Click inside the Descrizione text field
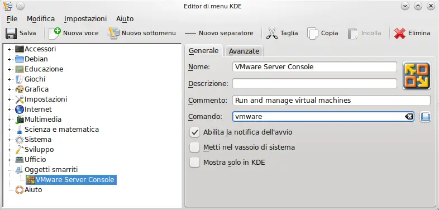The height and width of the screenshot is (210, 439). point(314,83)
